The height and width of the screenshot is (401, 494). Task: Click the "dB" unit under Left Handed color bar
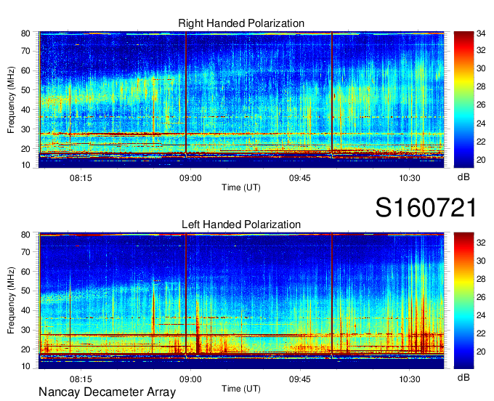(x=463, y=377)
